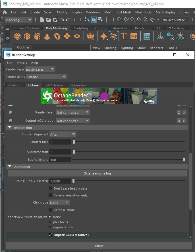Save the scene with the floppy disk icon
Image resolution: width=195 pixels, height=252 pixels.
(x=55, y=20)
